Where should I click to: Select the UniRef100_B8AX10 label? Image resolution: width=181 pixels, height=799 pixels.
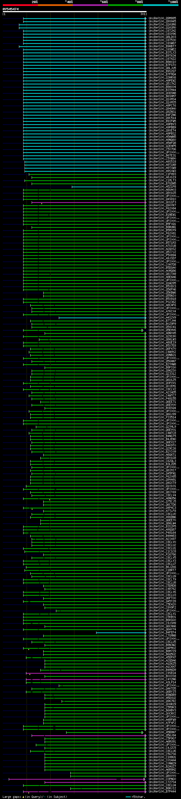point(162,62)
